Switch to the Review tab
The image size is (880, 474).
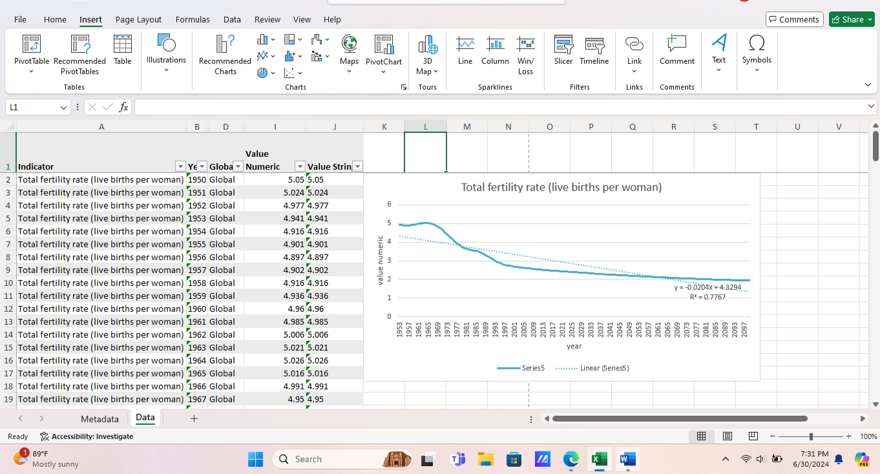[x=267, y=19]
